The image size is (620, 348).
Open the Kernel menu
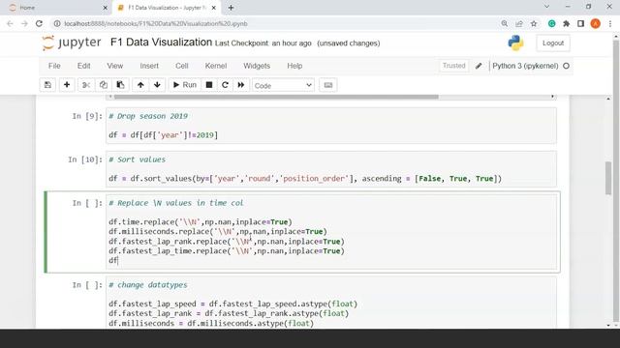216,66
